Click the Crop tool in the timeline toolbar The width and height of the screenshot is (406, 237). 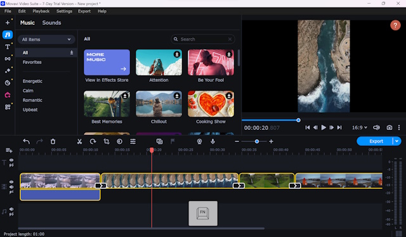pyautogui.click(x=107, y=141)
